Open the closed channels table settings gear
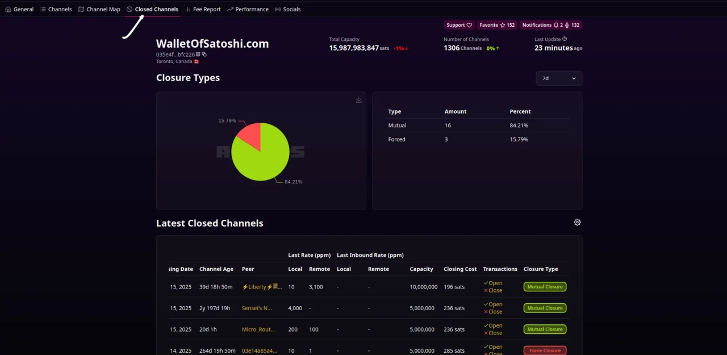The height and width of the screenshot is (355, 727). coord(577,223)
